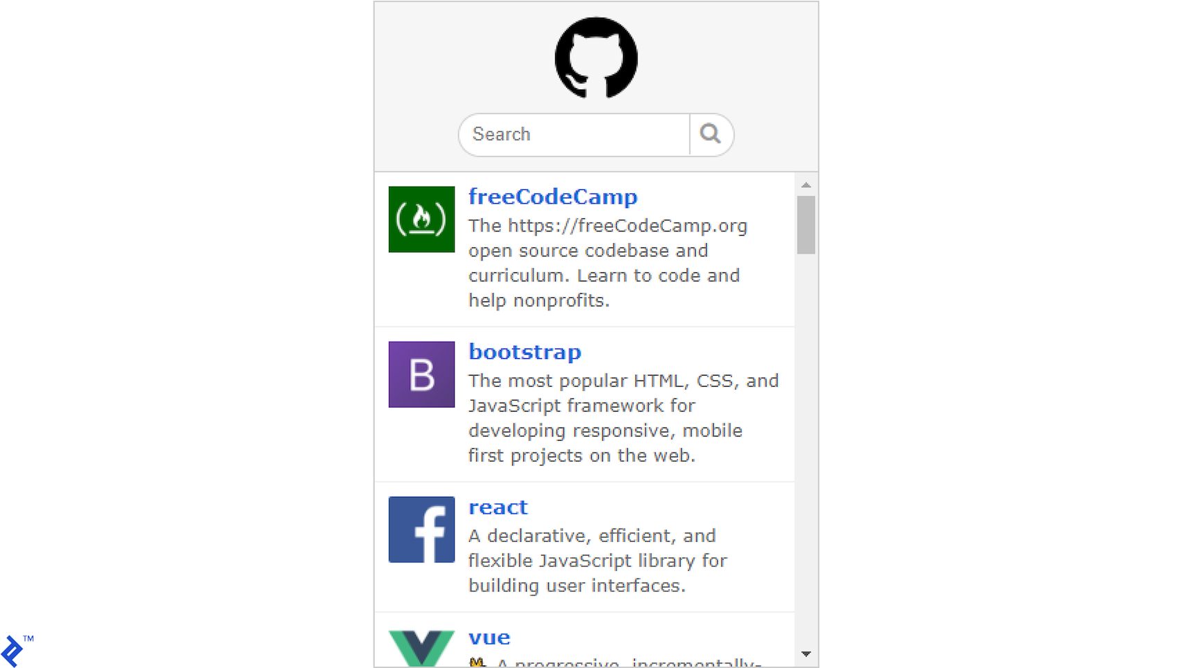Open the freeCodeCamp repository link
This screenshot has width=1192, height=668.
(x=552, y=197)
